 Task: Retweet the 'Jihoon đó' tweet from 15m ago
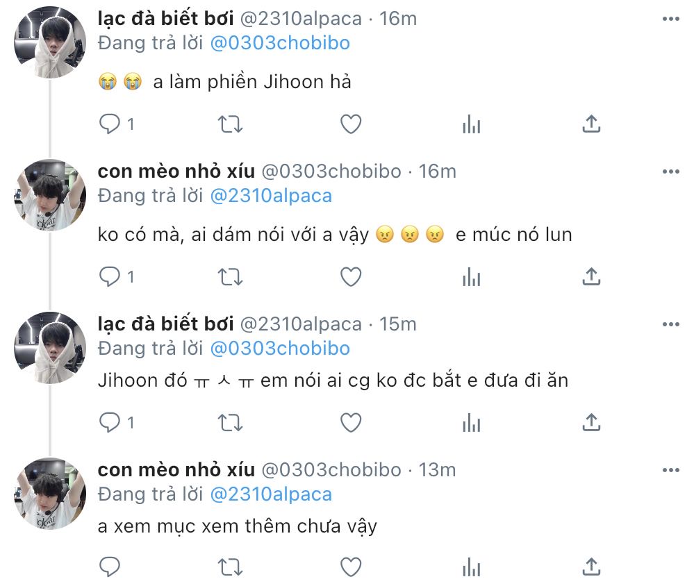(x=230, y=423)
